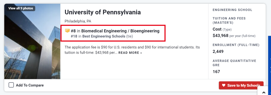
Task: Click Save to My Schools button
Action: point(241,85)
